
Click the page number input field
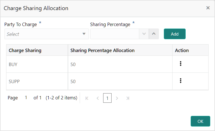pos(26,98)
